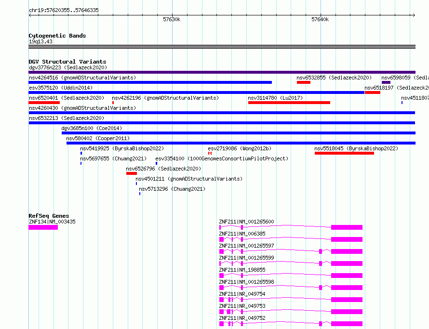Click the nsv6526796 (Sedlazeck2020) label
This screenshot has height=329, width=429.
(163, 169)
